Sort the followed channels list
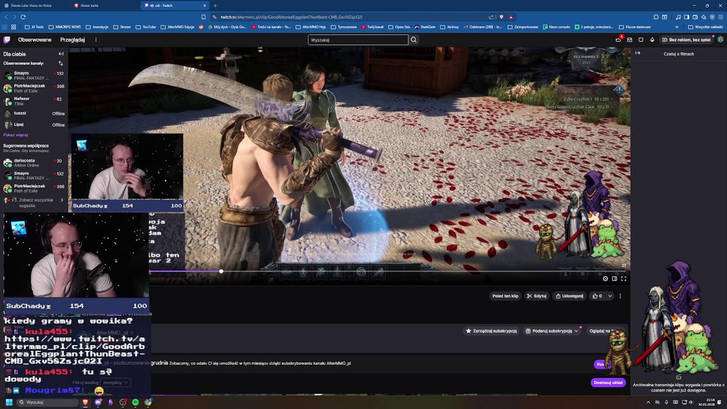The image size is (727, 409). (61, 64)
